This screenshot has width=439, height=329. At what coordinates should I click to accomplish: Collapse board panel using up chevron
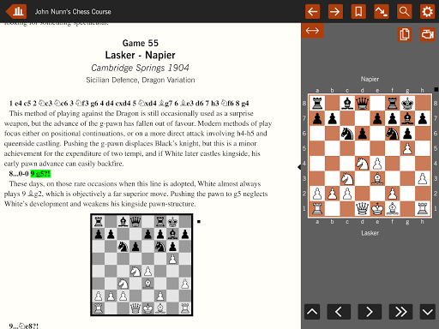[312, 312]
